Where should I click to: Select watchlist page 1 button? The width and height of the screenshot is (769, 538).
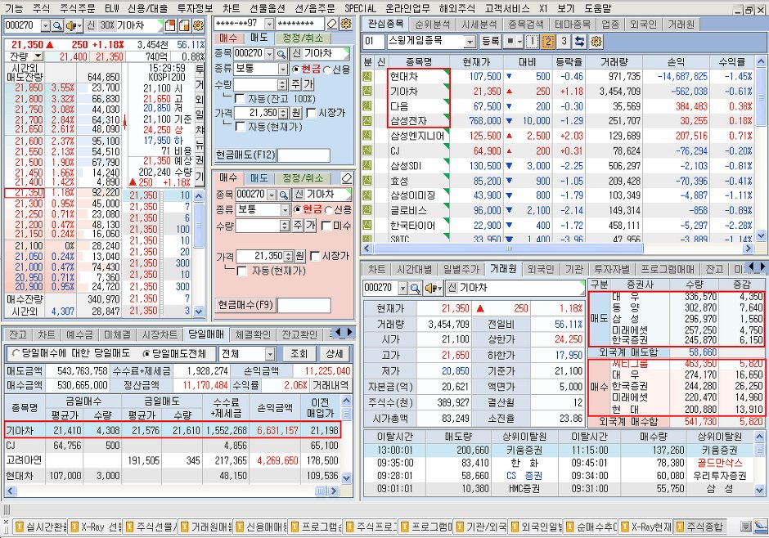[532, 41]
